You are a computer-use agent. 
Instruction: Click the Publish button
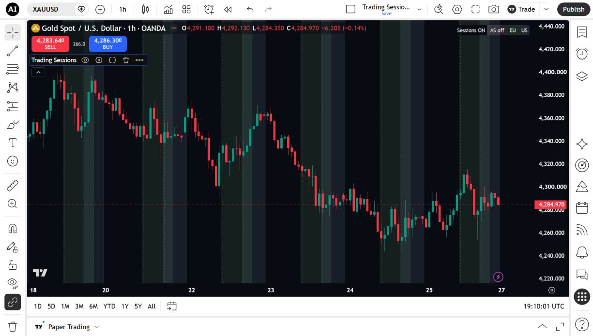(574, 9)
